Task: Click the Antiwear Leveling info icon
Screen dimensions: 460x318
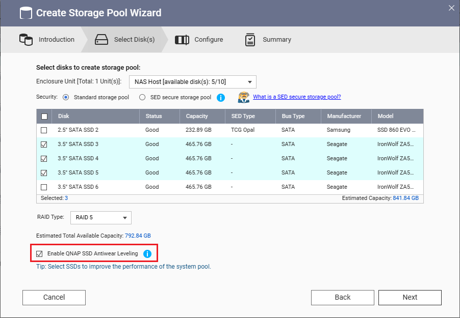Action: [x=147, y=253]
